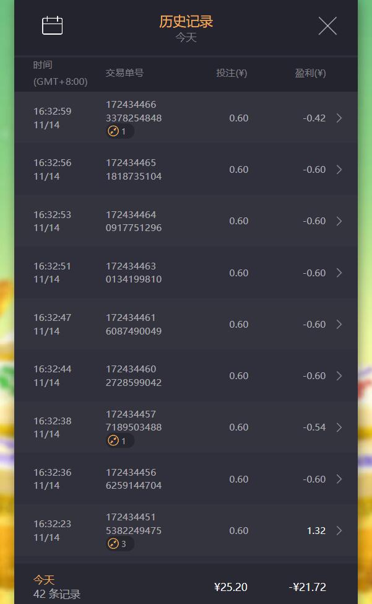This screenshot has height=604, width=372.
Task: Click the 交易单号 column header
Action: [124, 73]
